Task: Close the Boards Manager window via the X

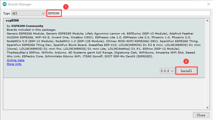Action: click(208, 4)
